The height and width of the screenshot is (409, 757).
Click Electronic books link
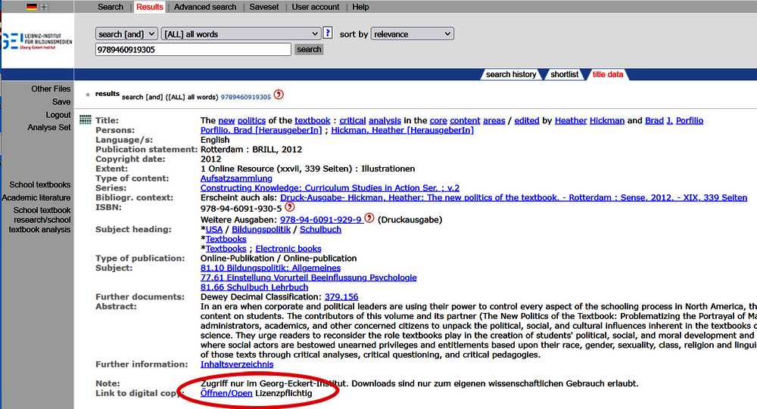[288, 249]
